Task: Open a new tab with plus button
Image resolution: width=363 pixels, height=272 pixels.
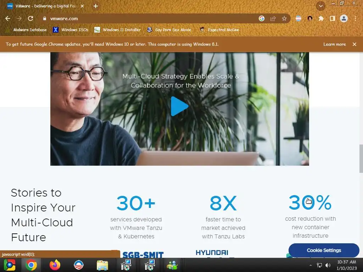Action: tap(96, 6)
